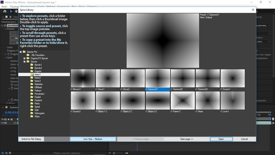Select the i1 Diamond1 preset thumbnail
The height and width of the screenshot is (155, 275).
point(158,78)
